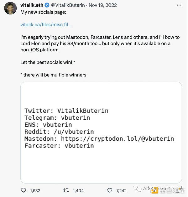Click the retweet arrows icon
The image size is (188, 197).
67,190
